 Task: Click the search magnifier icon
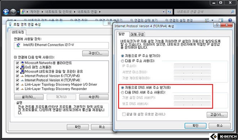pos(232,12)
